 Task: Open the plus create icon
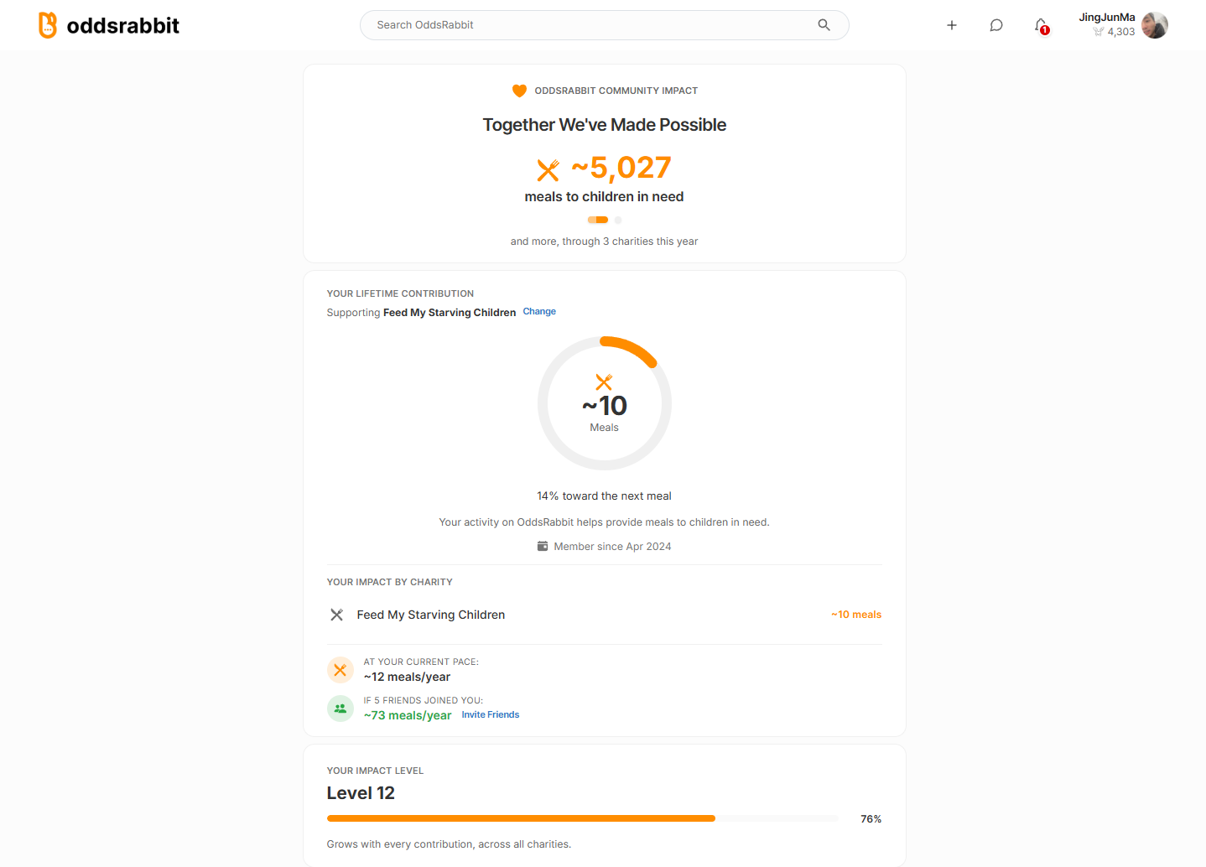click(x=952, y=25)
